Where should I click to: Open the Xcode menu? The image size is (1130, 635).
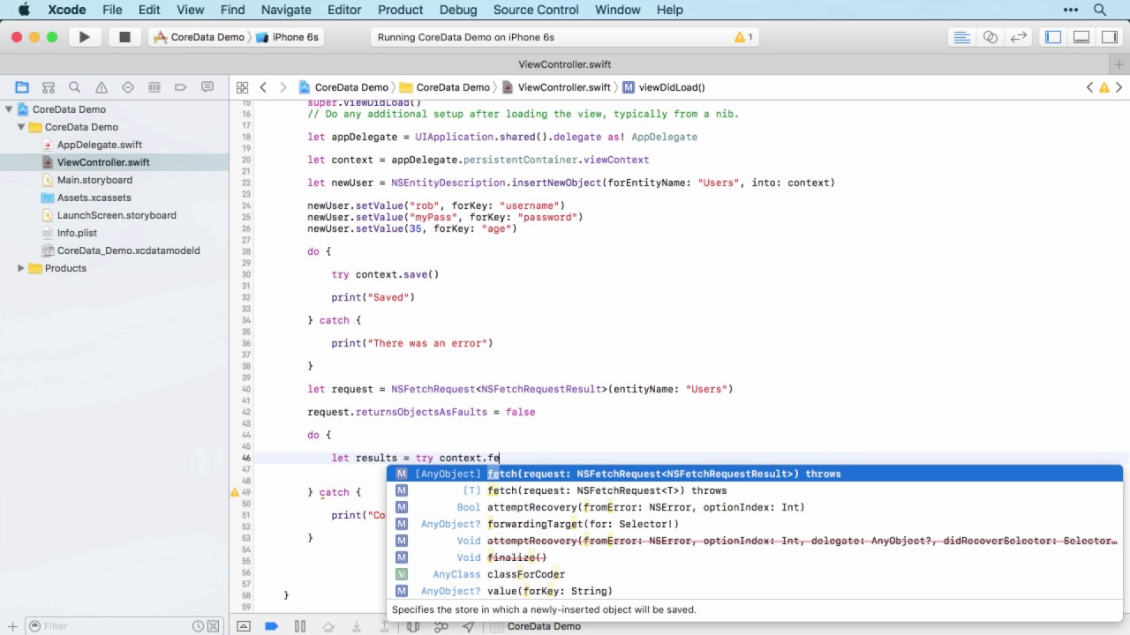(x=66, y=10)
